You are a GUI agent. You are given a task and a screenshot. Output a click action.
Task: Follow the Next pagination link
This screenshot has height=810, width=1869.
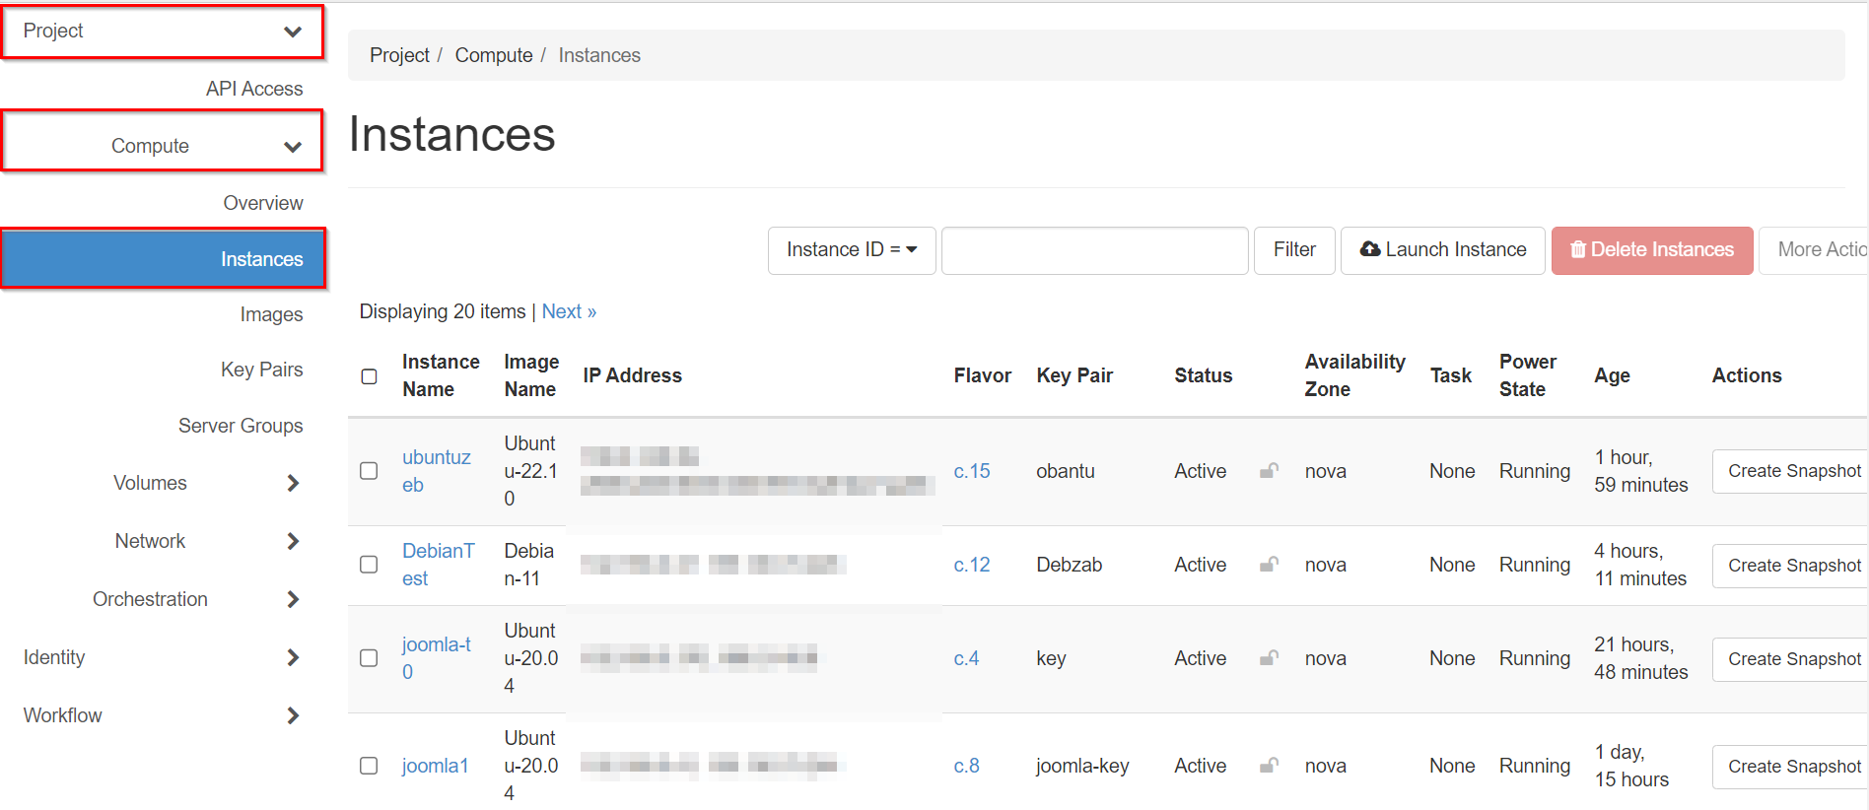569,311
